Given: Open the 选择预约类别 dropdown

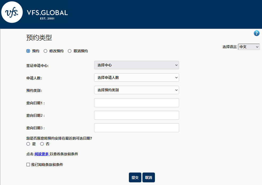Looking at the screenshot, I should [x=137, y=90].
